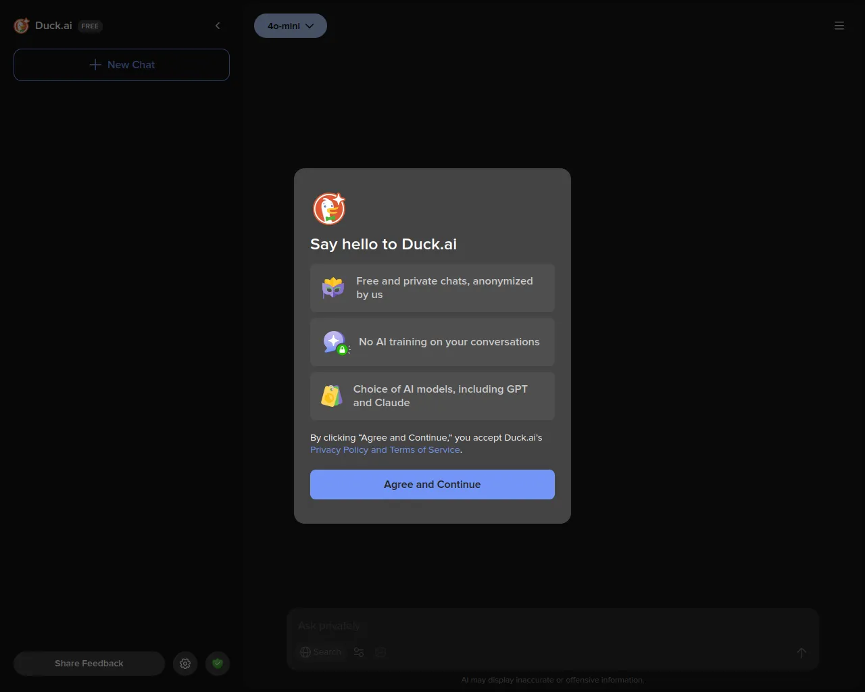Screen dimensions: 865x692
Task: Select the 'No AI training' card
Action: (x=432, y=342)
